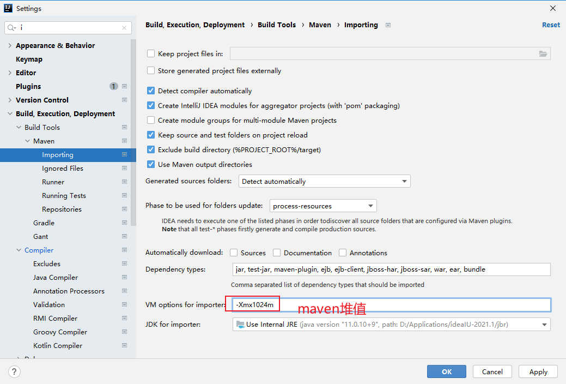This screenshot has width=566, height=384.
Task: Click the project-level icon beside Importing breadcrumb
Action: pyautogui.click(x=388, y=25)
